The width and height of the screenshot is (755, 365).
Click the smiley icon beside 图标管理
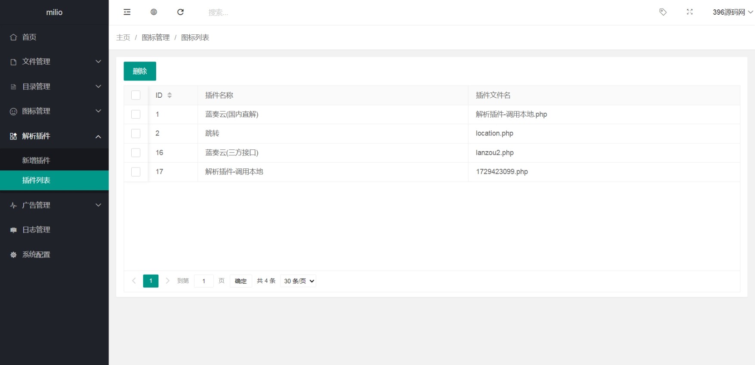pyautogui.click(x=13, y=111)
